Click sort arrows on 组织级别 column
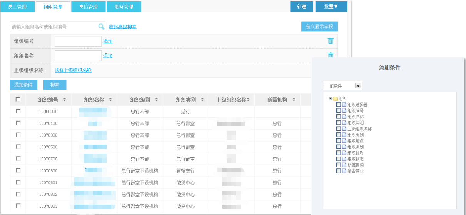Image resolution: width=466 pixels, height=215 pixels. (x=156, y=100)
